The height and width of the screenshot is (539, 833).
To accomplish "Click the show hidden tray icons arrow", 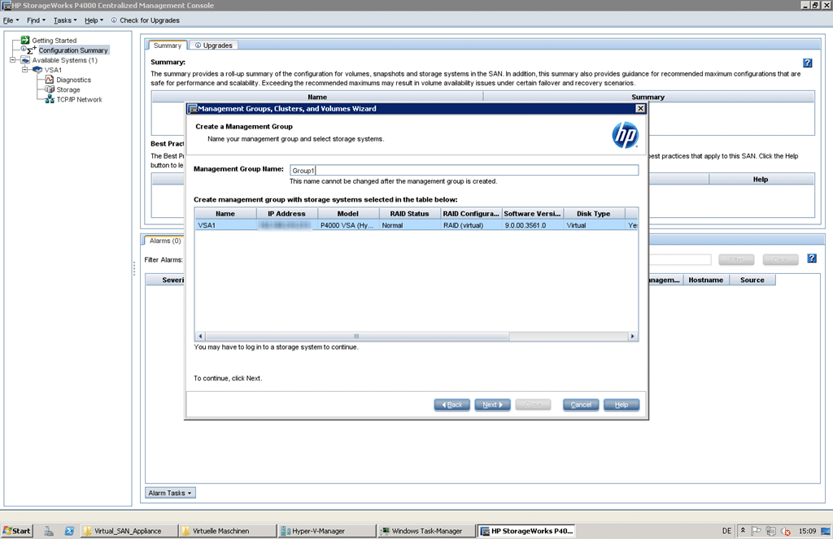I will [x=743, y=531].
